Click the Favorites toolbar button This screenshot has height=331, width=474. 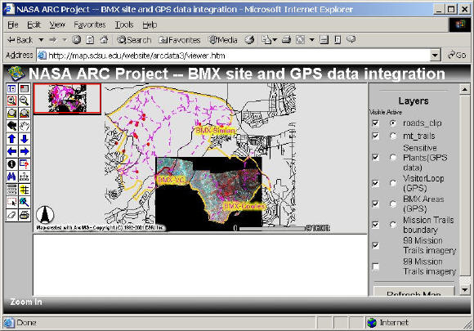180,39
